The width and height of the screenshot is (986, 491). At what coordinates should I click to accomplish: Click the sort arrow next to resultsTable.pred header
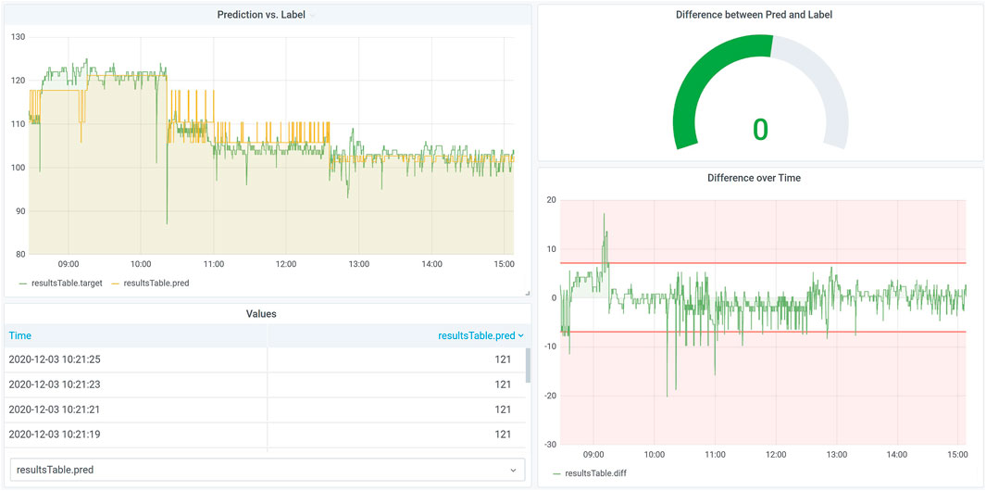(x=520, y=336)
